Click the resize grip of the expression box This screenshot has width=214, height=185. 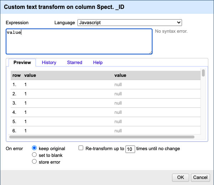[150, 52]
